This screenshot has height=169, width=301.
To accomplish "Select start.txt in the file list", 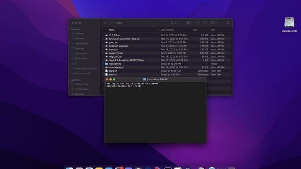I will [113, 75].
